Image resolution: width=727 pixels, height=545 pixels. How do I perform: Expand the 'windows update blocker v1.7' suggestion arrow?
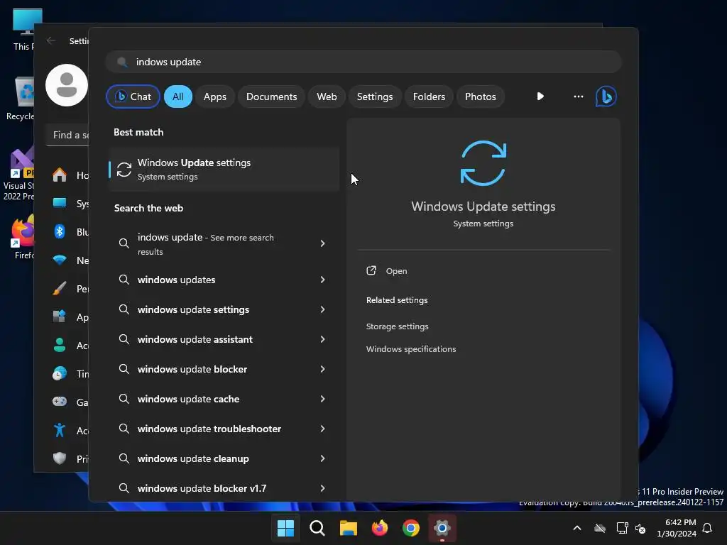tap(323, 488)
